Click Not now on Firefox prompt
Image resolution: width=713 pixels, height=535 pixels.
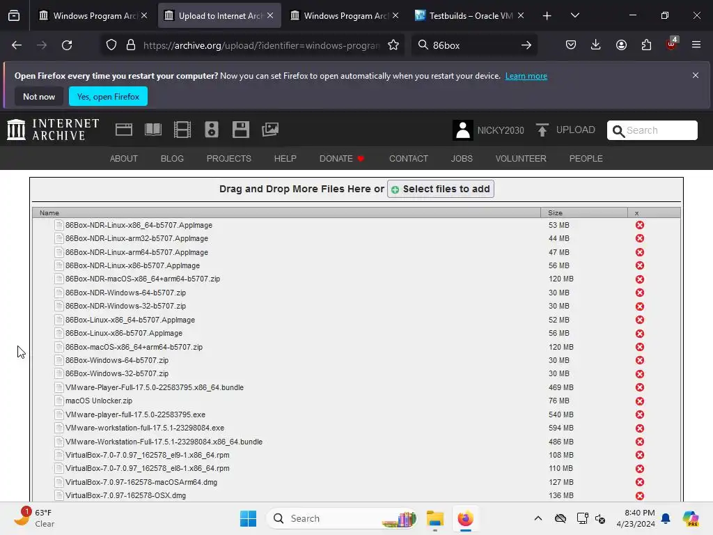[x=39, y=96]
